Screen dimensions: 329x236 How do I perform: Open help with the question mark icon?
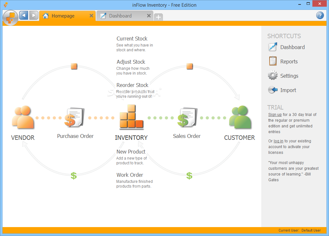point(320,15)
